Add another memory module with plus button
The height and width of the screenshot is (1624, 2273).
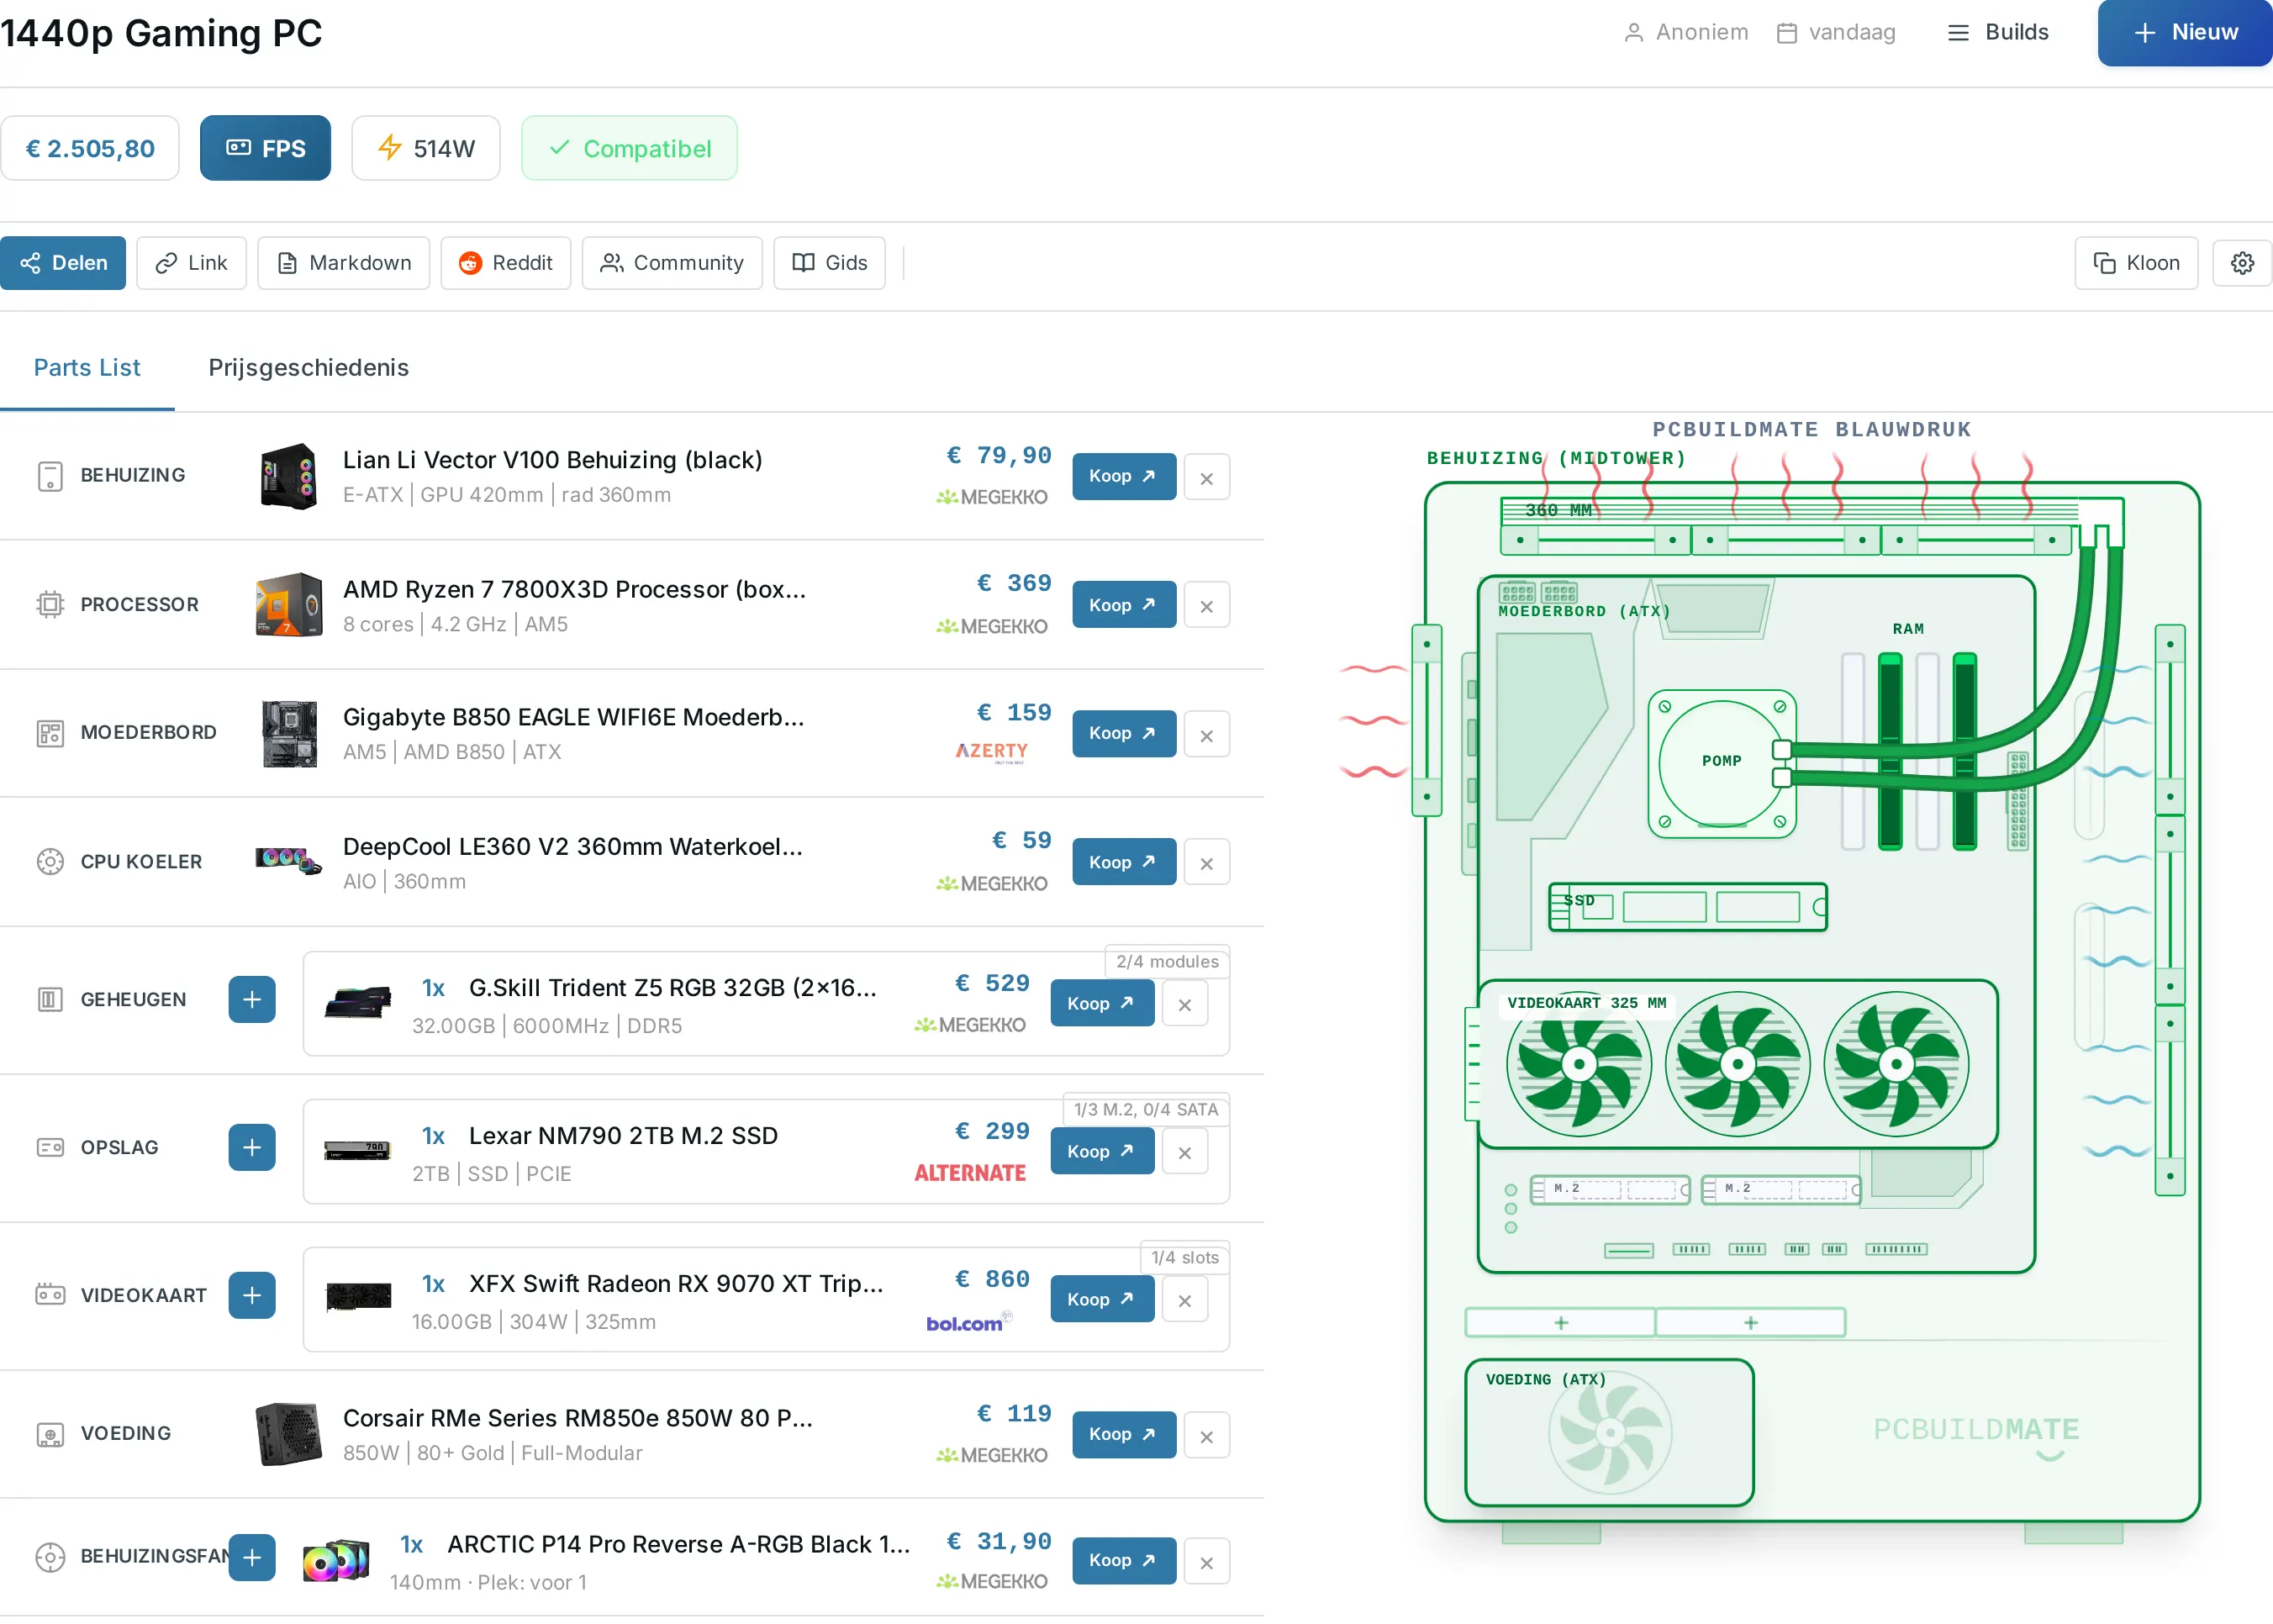252,999
